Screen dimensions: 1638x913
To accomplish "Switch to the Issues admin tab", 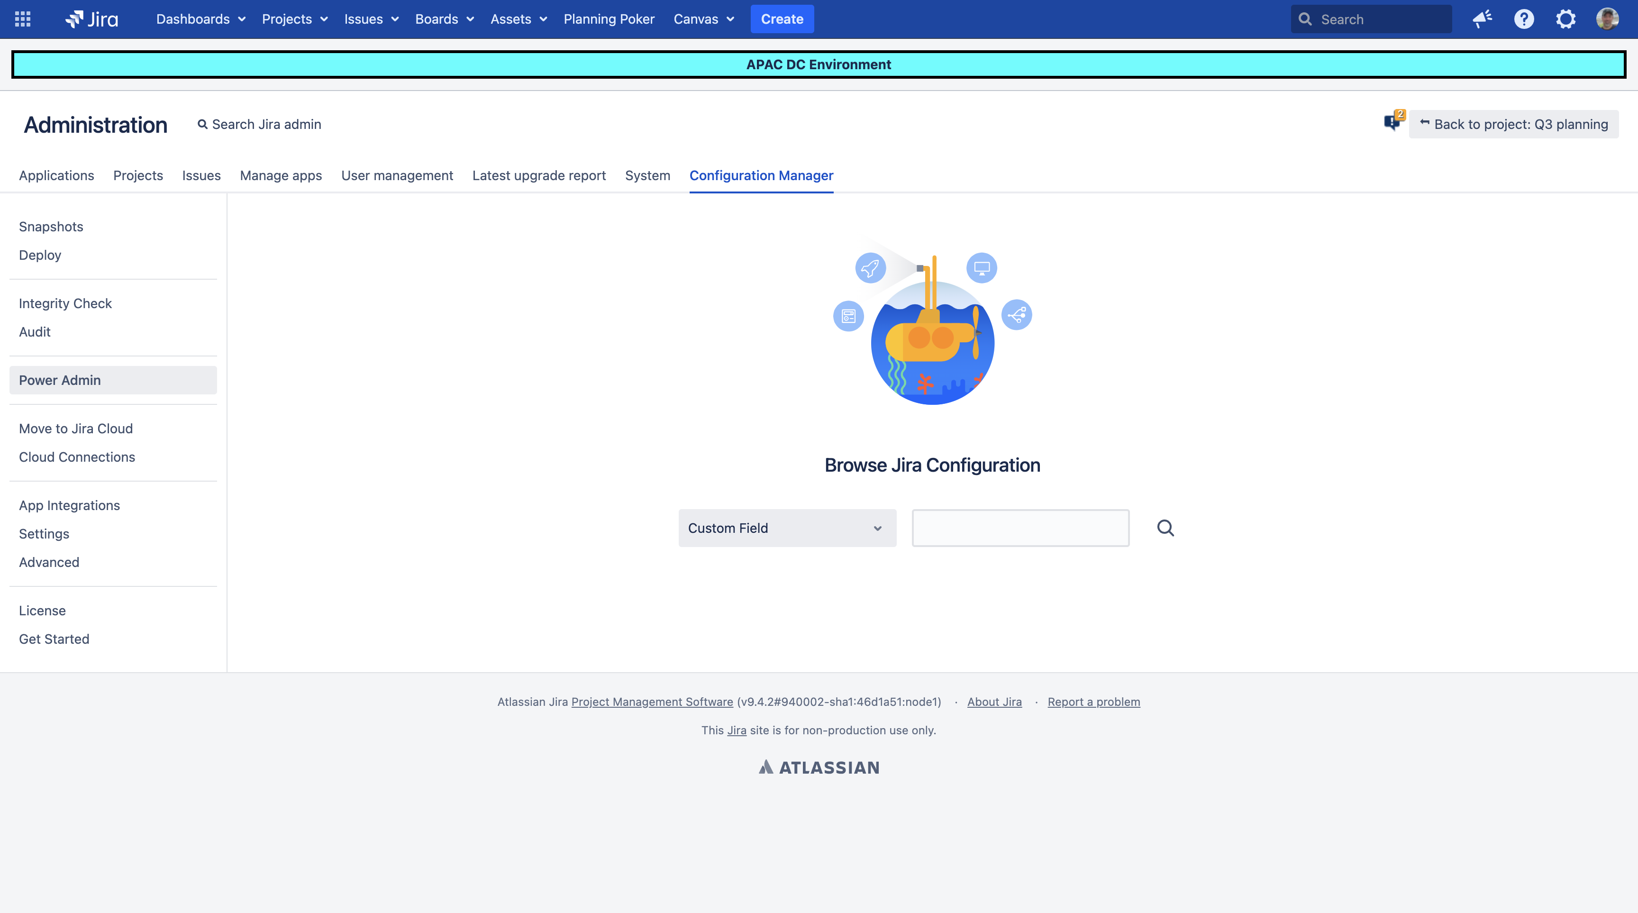I will pos(201,175).
